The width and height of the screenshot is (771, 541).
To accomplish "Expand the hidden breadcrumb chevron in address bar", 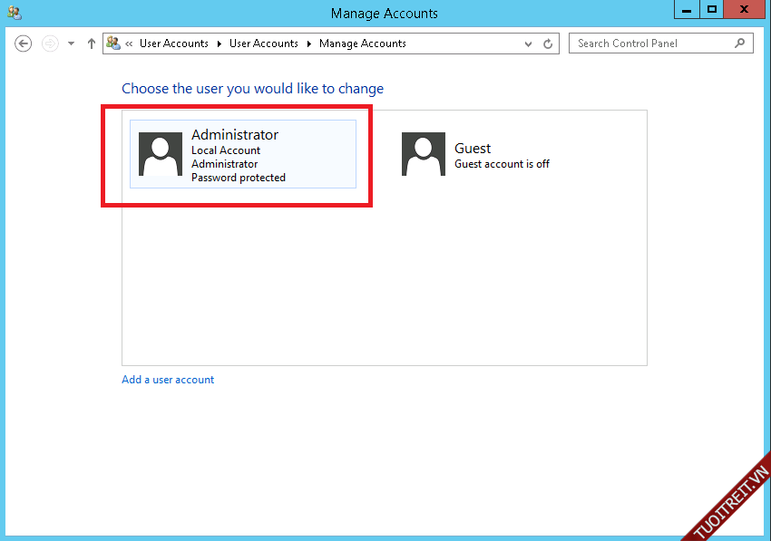I will (x=130, y=43).
